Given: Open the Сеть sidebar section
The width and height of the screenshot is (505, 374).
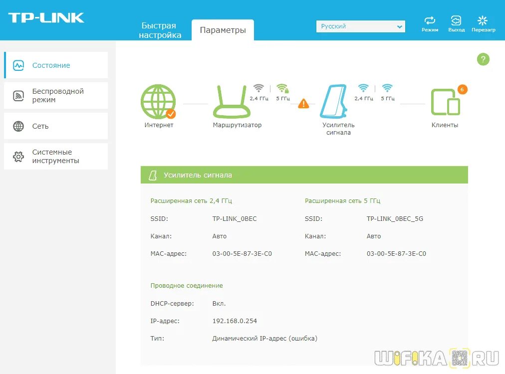Looking at the screenshot, I should (56, 126).
